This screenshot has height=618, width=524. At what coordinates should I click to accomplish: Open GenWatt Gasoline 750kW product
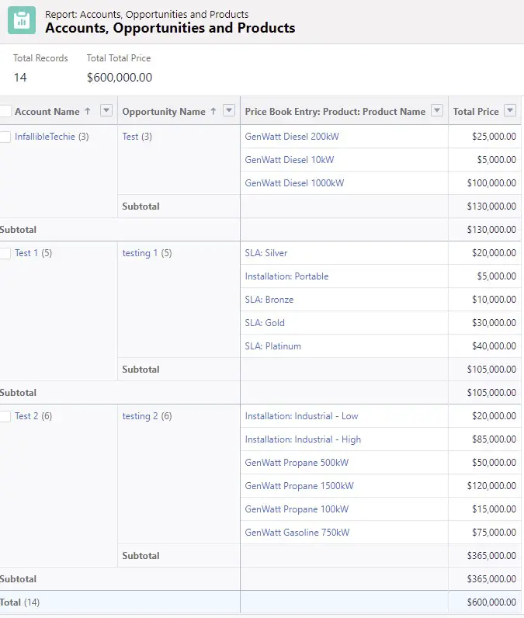click(x=297, y=533)
